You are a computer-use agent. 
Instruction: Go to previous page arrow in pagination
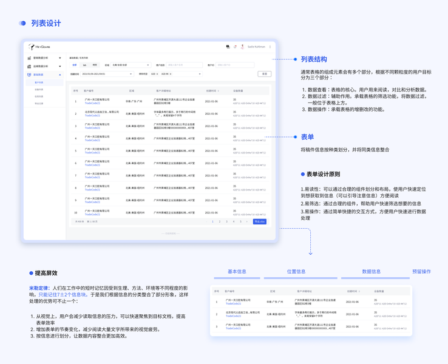pos(206,221)
